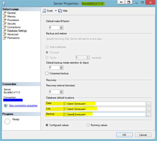157x141 pixels.
Task: Click the Security page icon
Action: pyautogui.click(x=5, y=24)
